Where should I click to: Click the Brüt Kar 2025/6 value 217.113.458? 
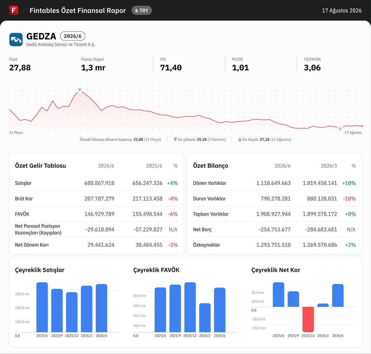(x=147, y=198)
